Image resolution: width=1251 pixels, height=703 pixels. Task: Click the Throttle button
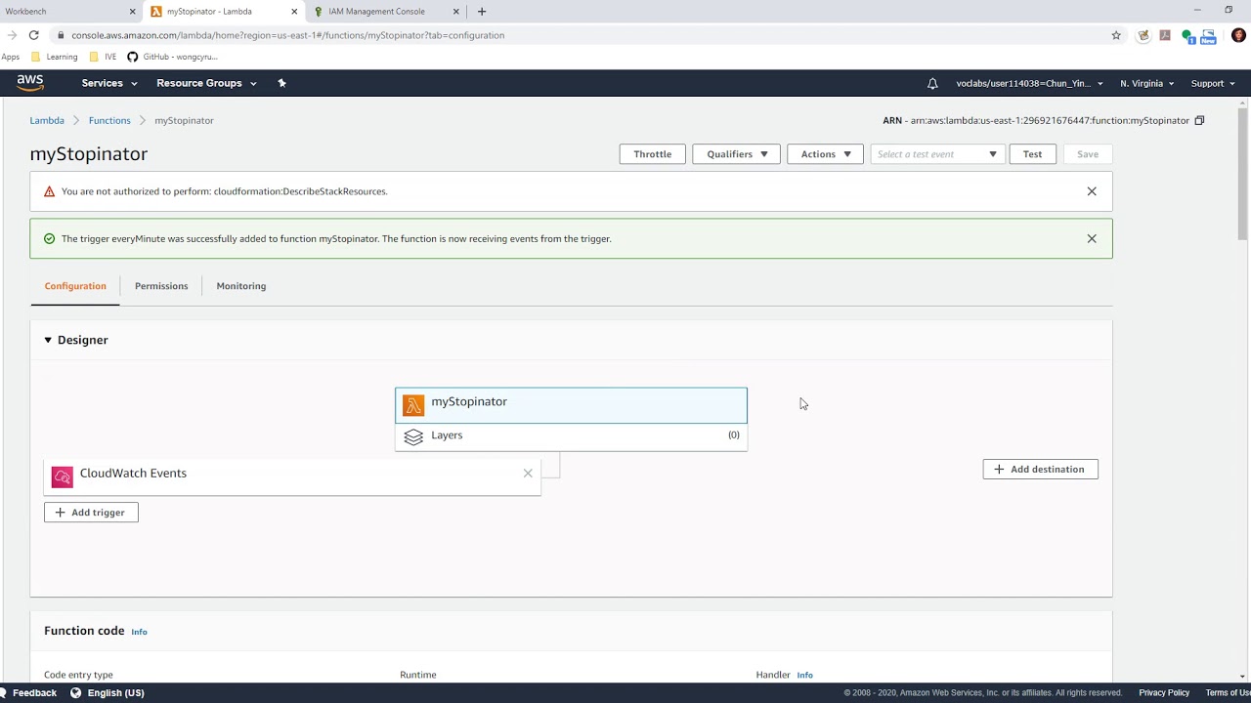652,154
